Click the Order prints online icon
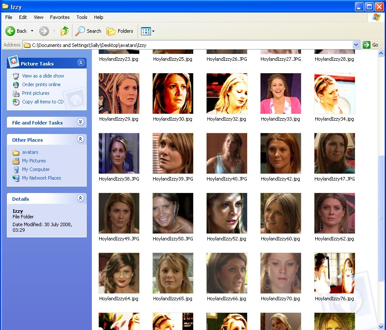 [x=16, y=84]
